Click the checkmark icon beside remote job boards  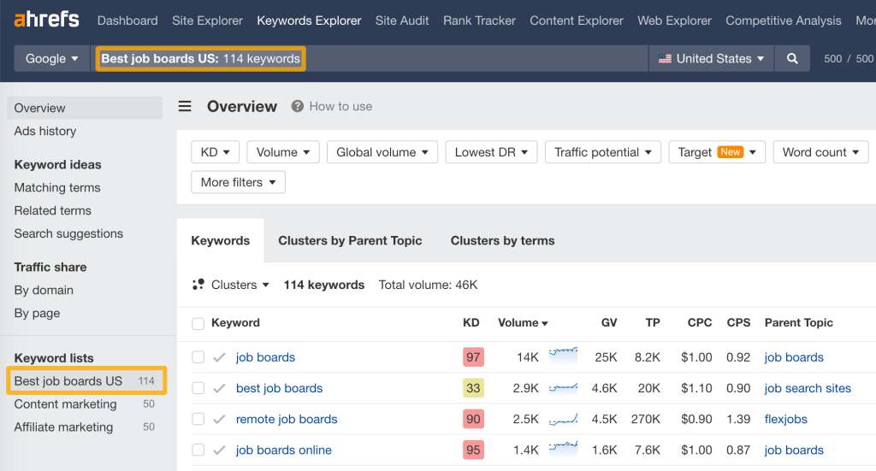pyautogui.click(x=220, y=419)
